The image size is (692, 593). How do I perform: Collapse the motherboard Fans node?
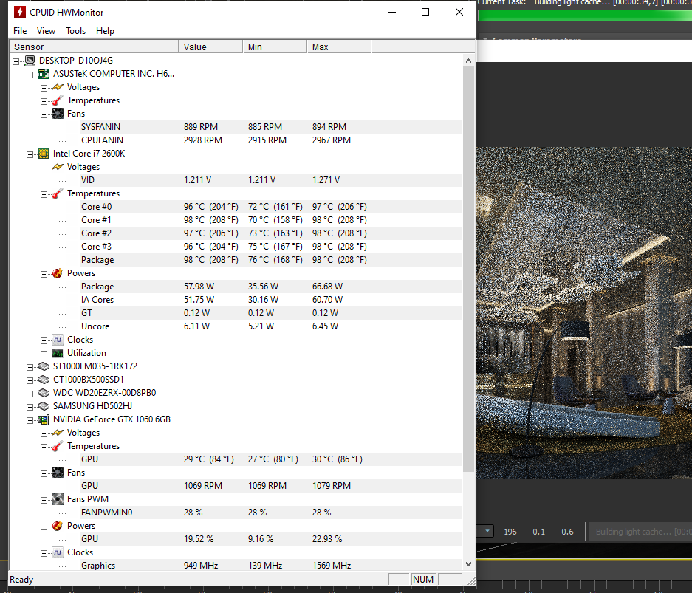(44, 114)
